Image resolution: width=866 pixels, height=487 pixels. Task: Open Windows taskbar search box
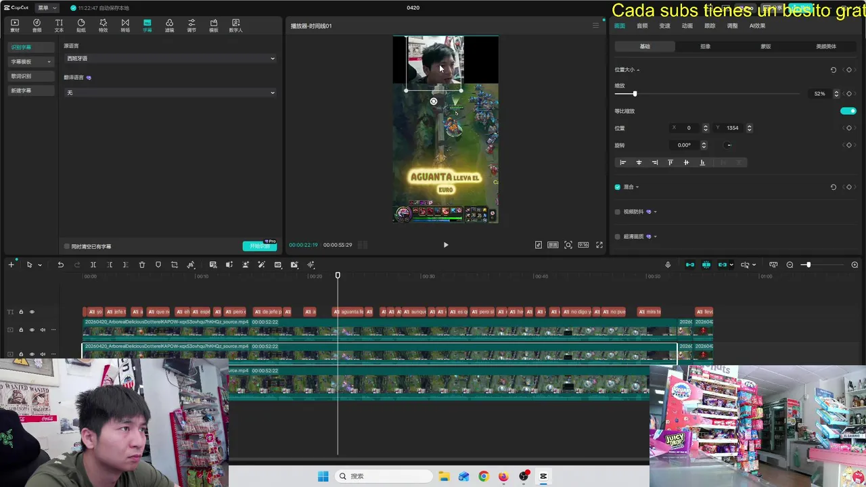pyautogui.click(x=385, y=476)
